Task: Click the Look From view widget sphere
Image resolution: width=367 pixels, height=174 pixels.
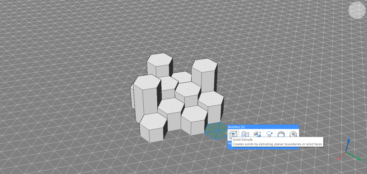Action: [x=357, y=10]
